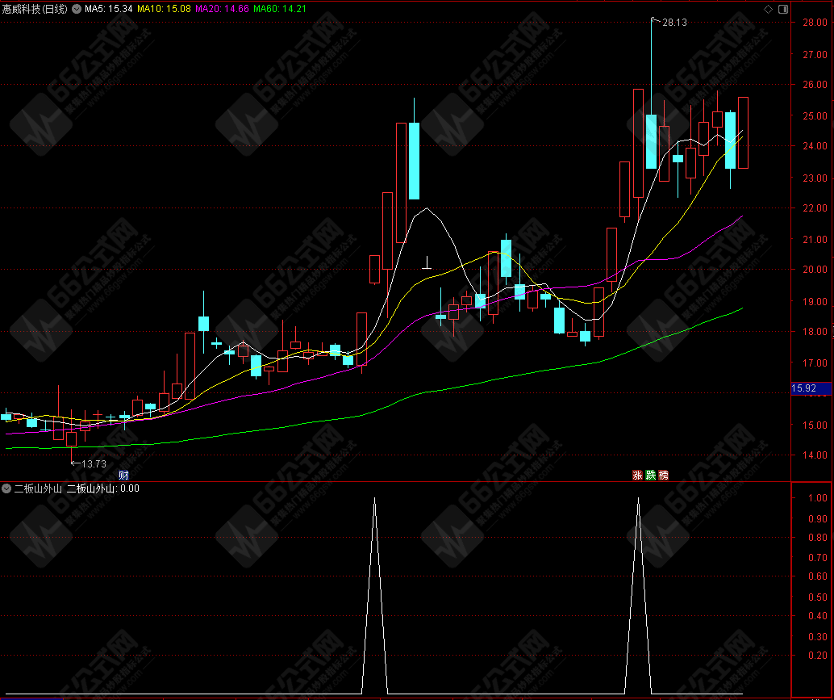Viewport: 834px width, 700px height.
Task: Click the 14.00 price axis label
Action: tap(815, 455)
